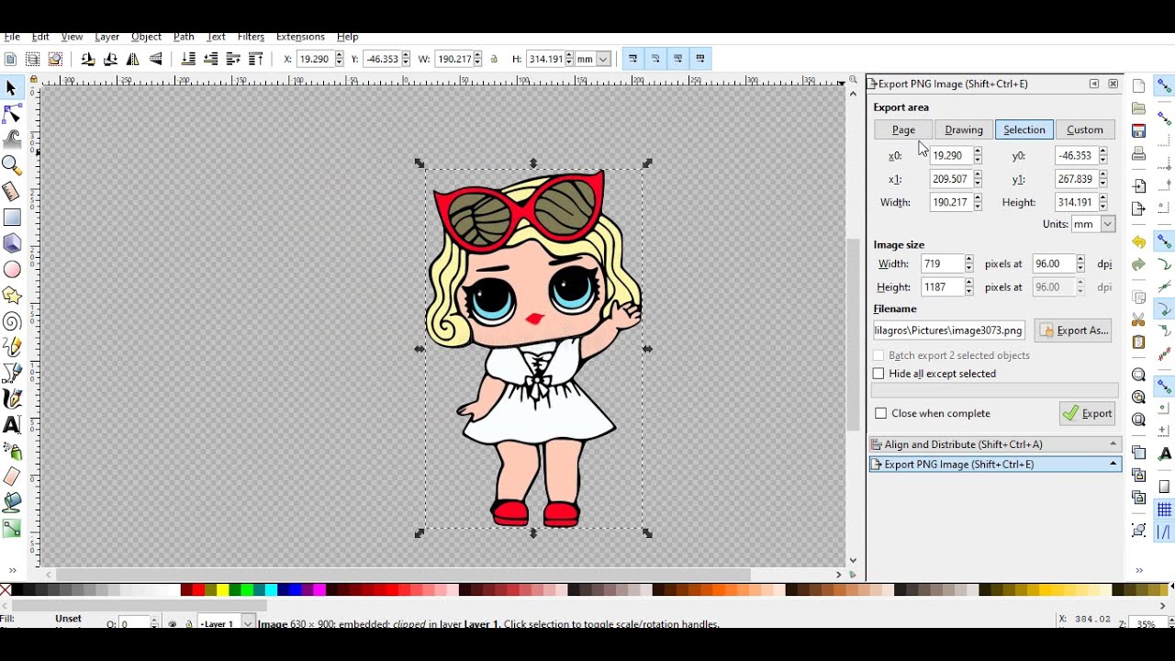Screen dimensions: 1175x661
Task: Select the Eraser tool
Action: coord(12,476)
